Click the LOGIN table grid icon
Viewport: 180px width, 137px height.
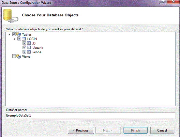[24, 39]
